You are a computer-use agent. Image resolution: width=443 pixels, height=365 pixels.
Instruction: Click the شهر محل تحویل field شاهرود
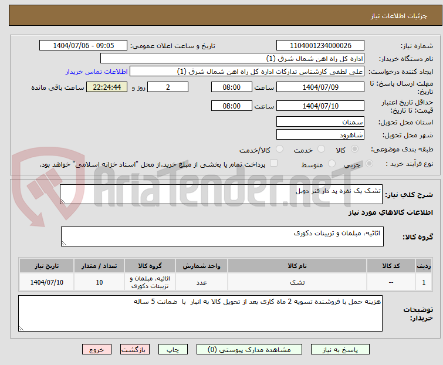click(x=320, y=135)
